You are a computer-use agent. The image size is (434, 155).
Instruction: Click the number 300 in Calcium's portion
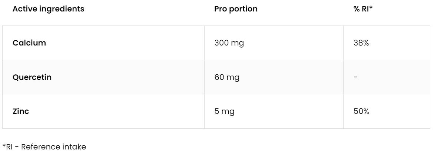221,43
